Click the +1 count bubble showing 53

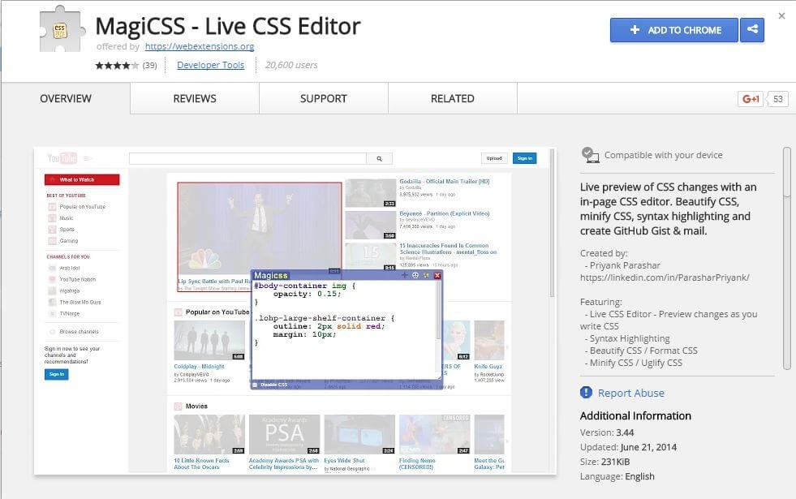coord(777,99)
